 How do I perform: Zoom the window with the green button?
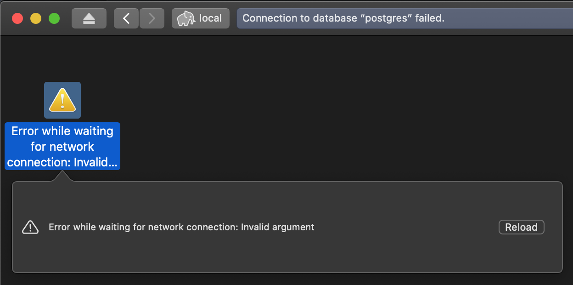[x=54, y=18]
